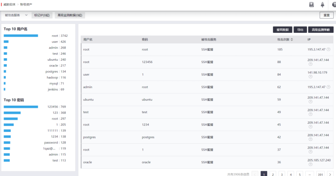This screenshot has width=336, height=176.
Task: Click the 导出 export button
Action: tap(300, 30)
